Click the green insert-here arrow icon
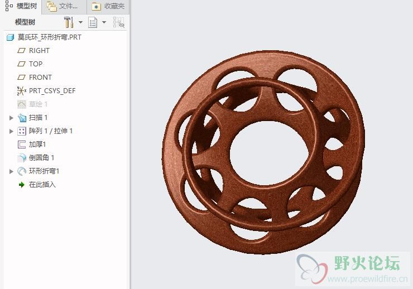The image size is (413, 289). click(x=22, y=185)
